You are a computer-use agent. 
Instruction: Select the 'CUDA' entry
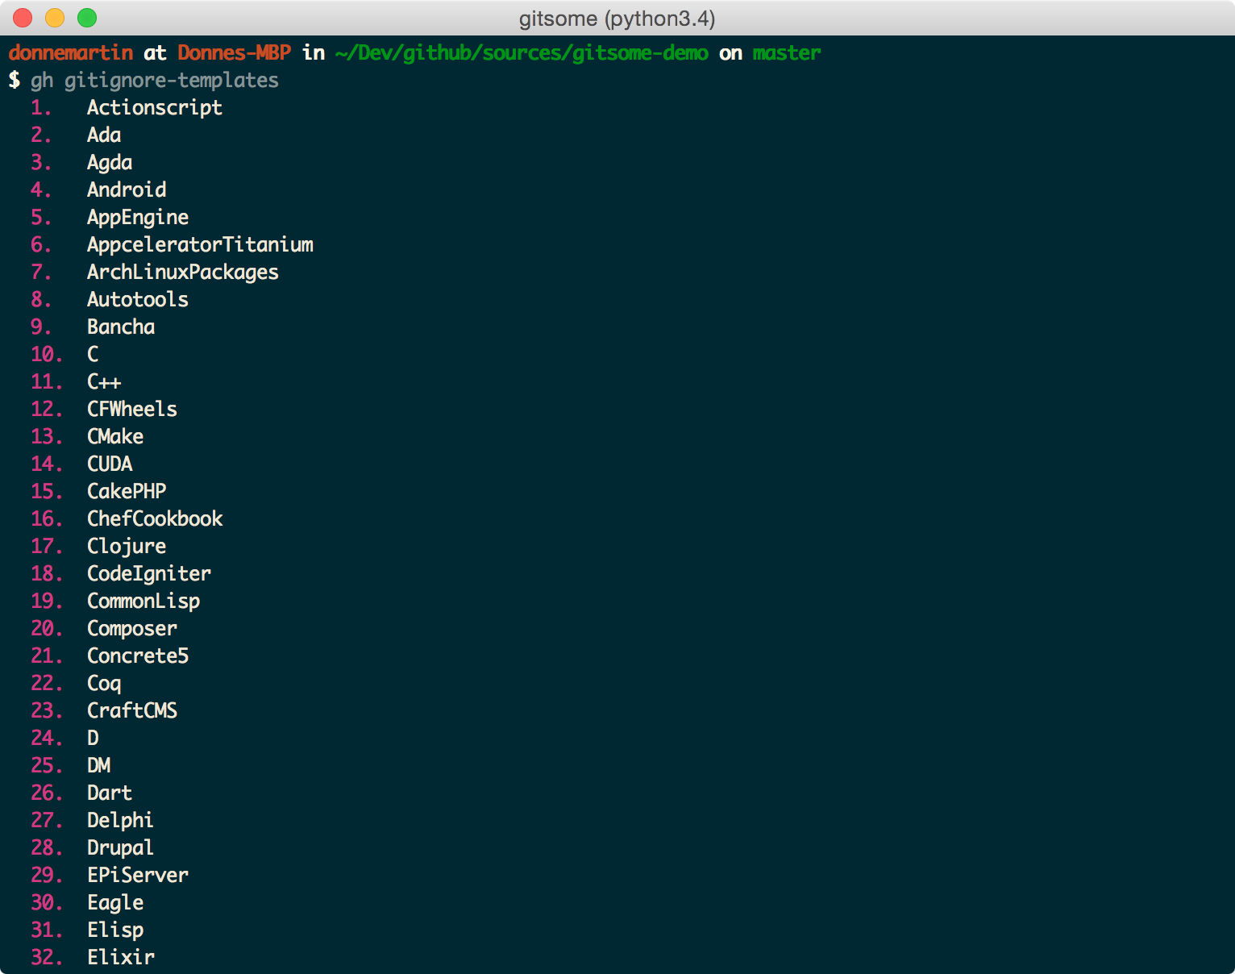click(110, 464)
